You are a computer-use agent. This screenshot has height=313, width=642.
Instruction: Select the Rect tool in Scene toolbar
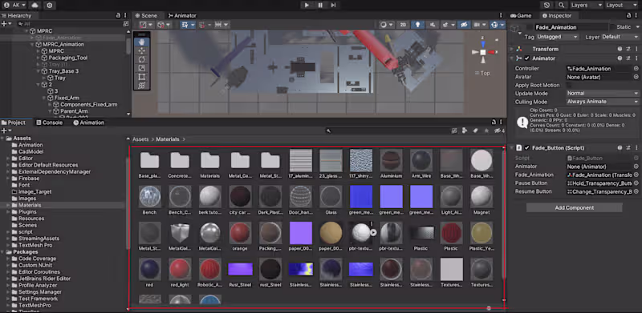(142, 77)
